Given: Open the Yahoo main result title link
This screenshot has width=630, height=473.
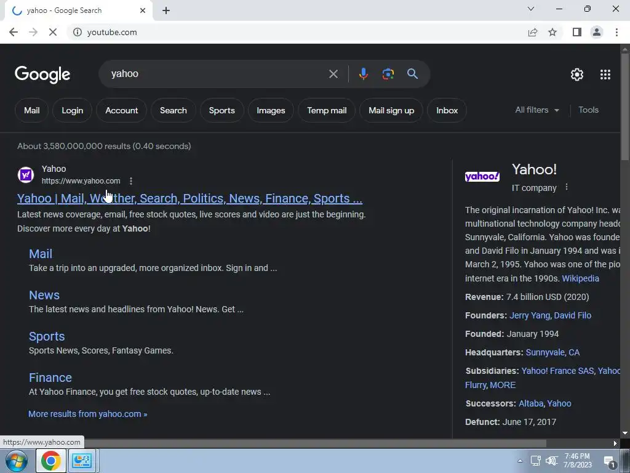Looking at the screenshot, I should 189,198.
